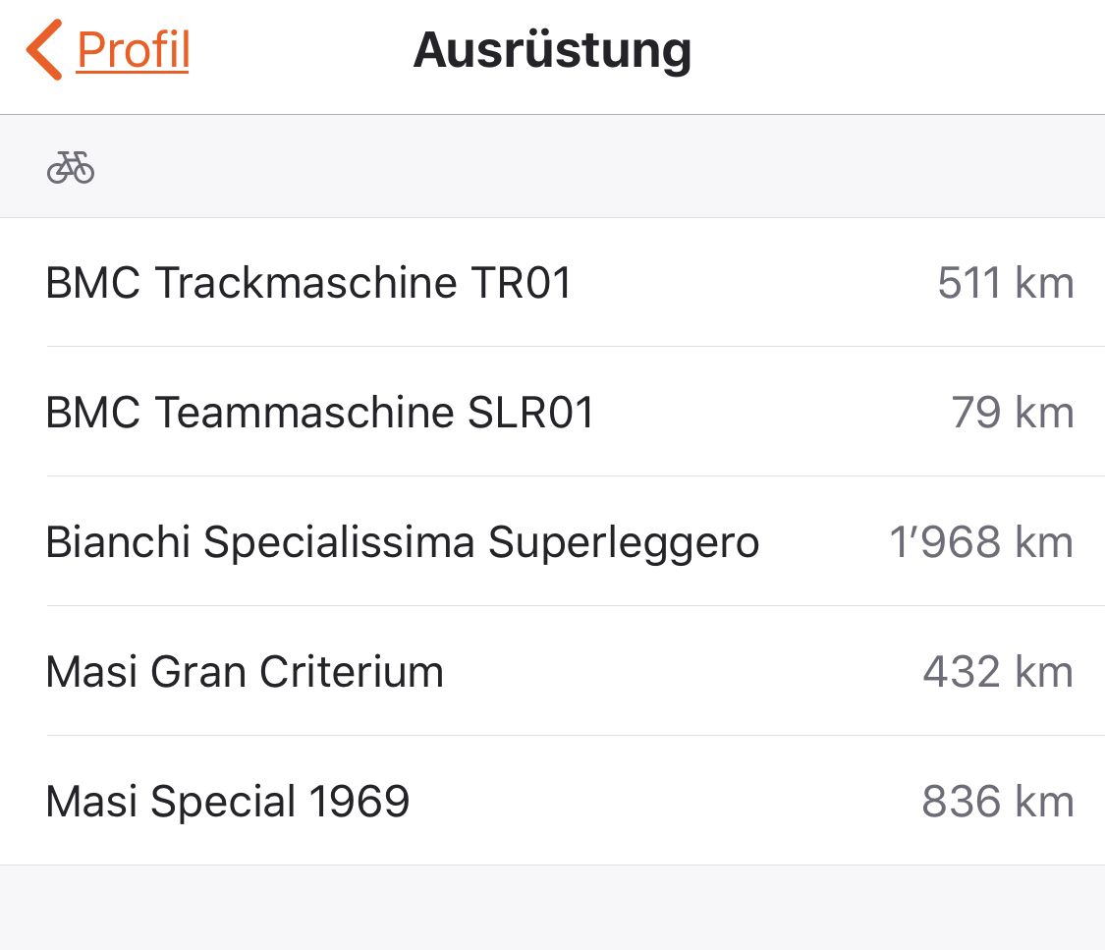
Task: Select the BMC Teammaschine SLR01 name
Action: (320, 413)
